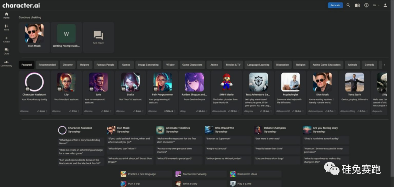Image resolution: width=394 pixels, height=187 pixels.
Task: Select the Comedy tab
Action: pos(369,65)
